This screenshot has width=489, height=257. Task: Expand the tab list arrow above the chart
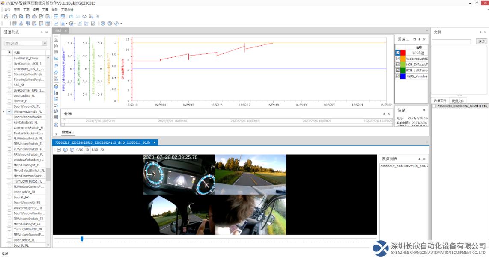point(427,31)
